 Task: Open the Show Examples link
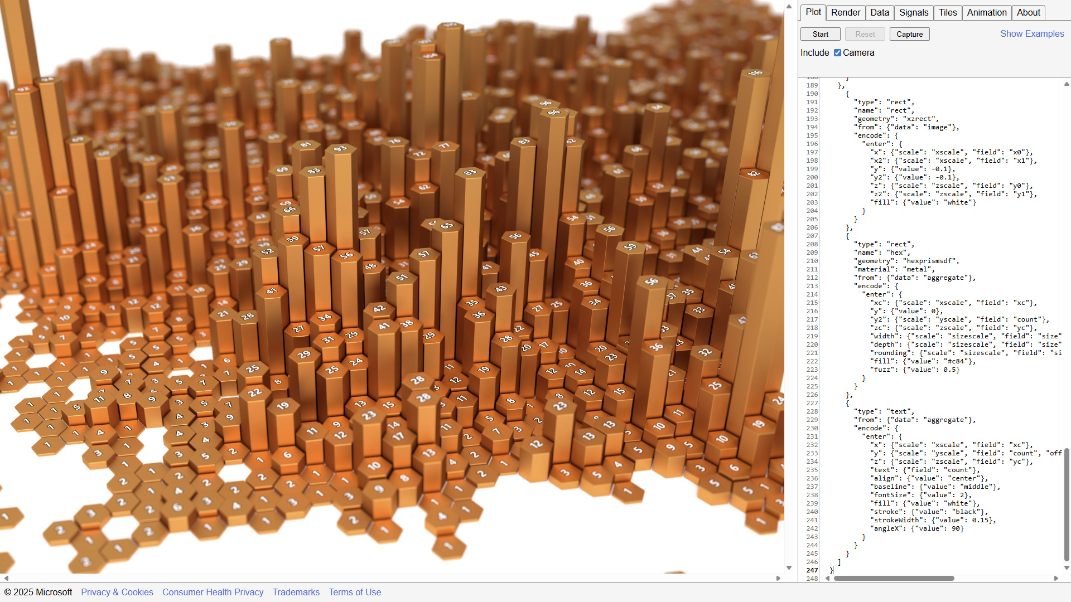point(1031,33)
